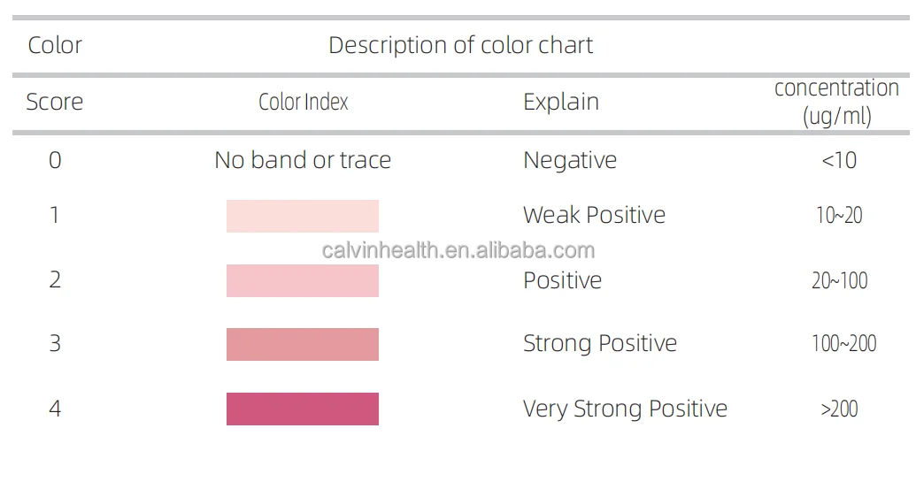This screenshot has height=497, width=916.
Task: Select the Positive score 2 color swatch
Action: (302, 280)
